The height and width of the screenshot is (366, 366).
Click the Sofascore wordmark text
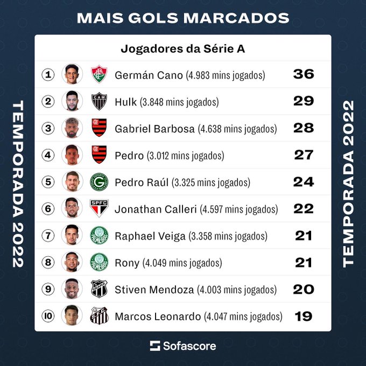189,346
